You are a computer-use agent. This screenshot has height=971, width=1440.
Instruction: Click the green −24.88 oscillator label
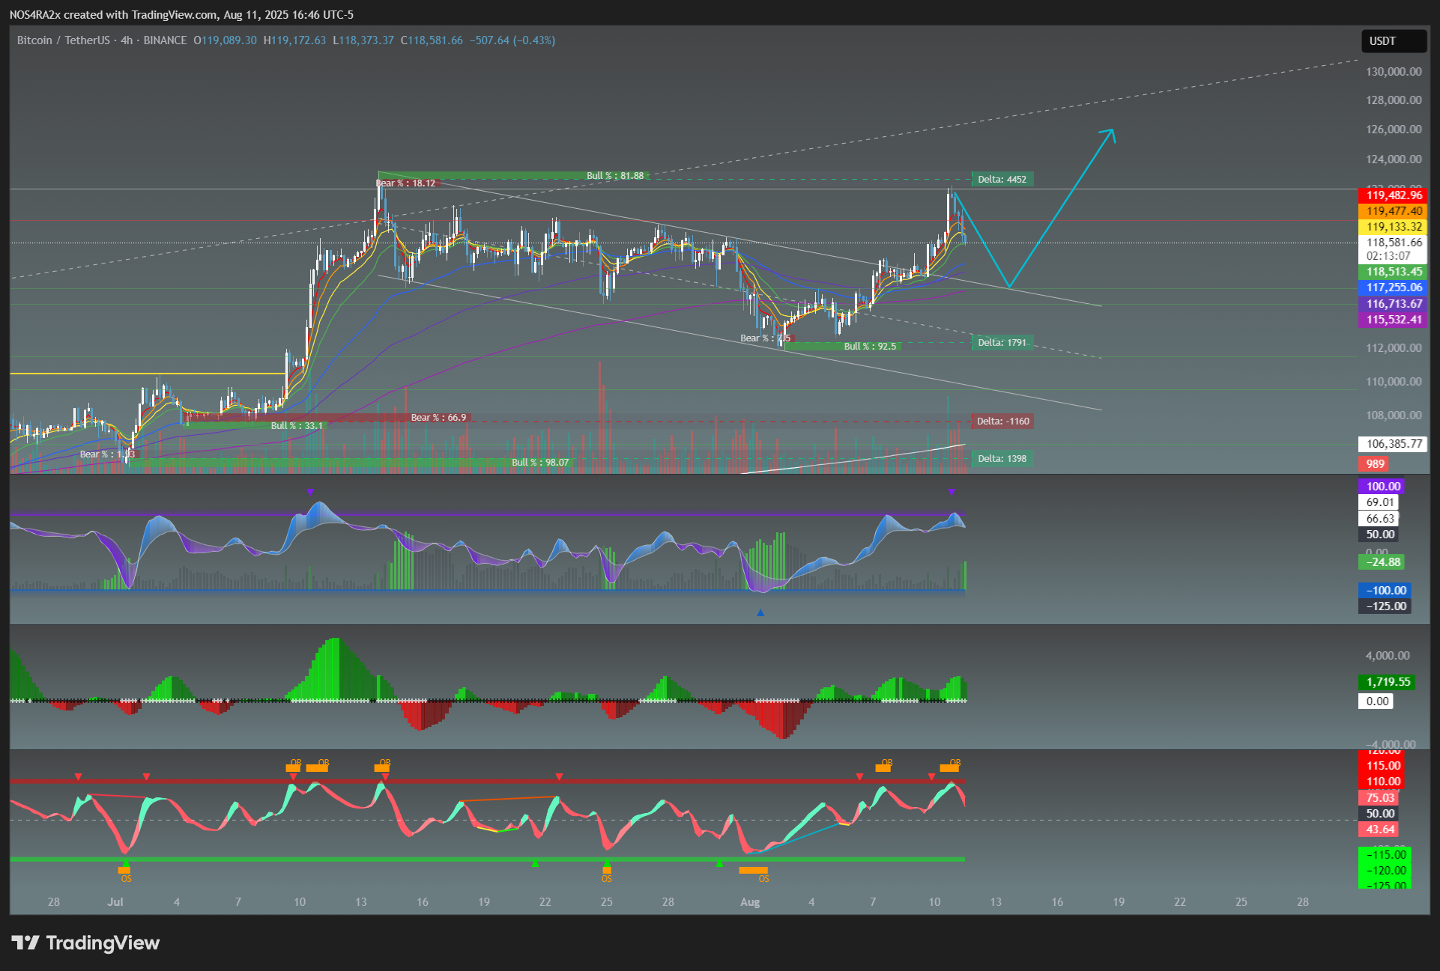click(x=1382, y=562)
